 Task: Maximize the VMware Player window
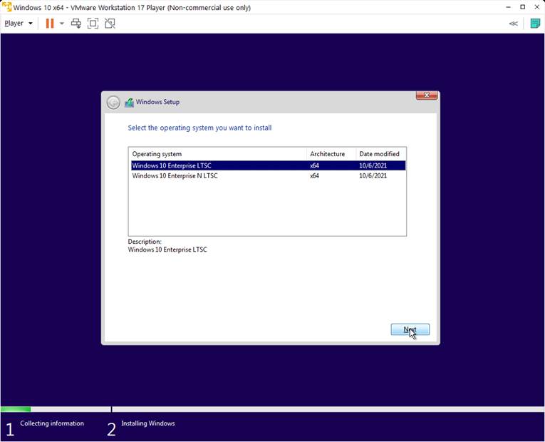point(522,7)
